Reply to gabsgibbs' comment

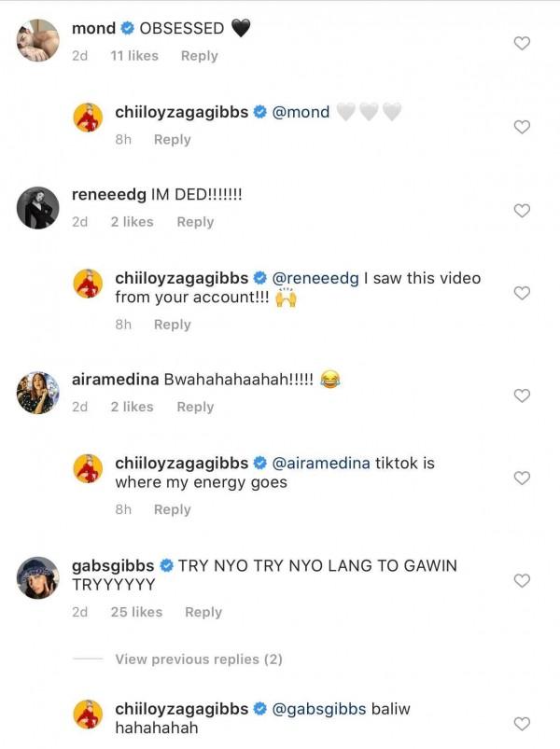203,612
